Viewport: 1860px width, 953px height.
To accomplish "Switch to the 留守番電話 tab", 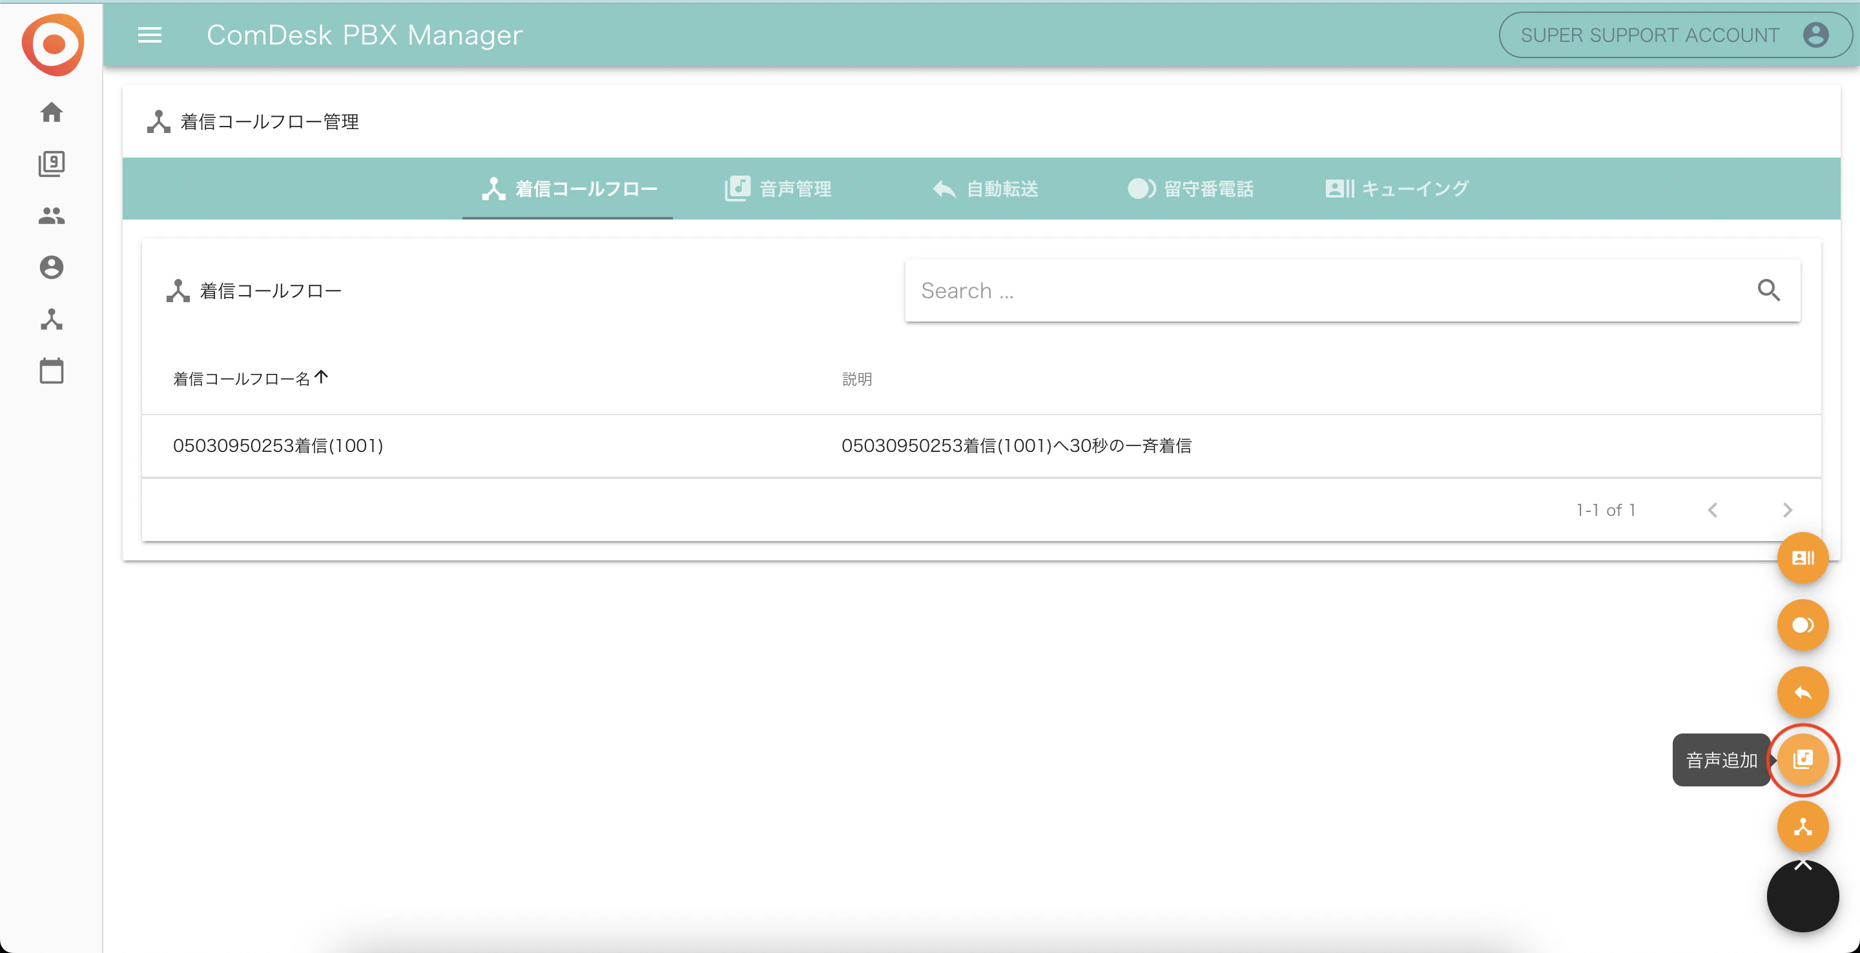I will coord(1190,189).
